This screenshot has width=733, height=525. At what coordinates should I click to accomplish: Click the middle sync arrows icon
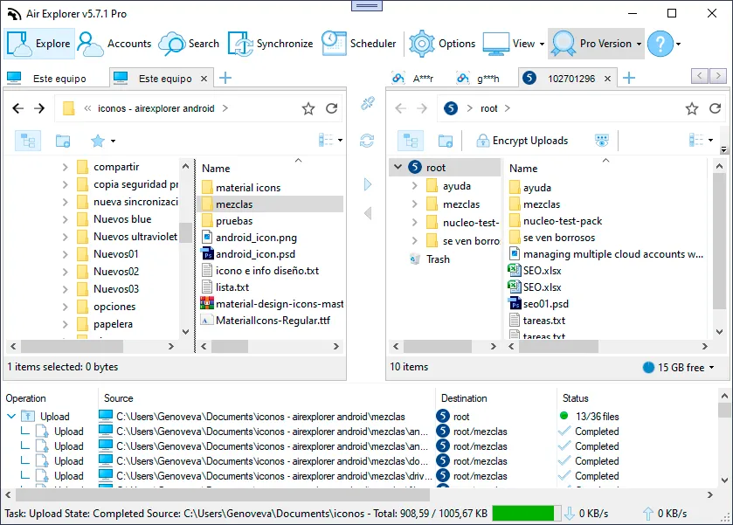[x=367, y=141]
